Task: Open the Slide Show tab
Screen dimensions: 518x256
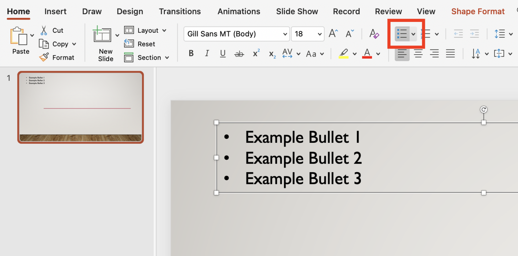Action: pyautogui.click(x=297, y=11)
